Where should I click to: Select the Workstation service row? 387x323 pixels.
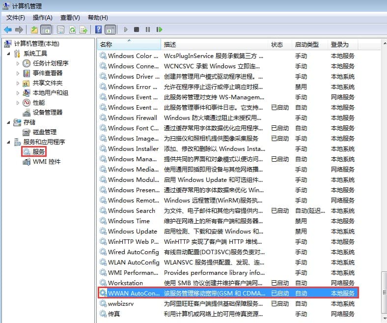tap(228, 283)
